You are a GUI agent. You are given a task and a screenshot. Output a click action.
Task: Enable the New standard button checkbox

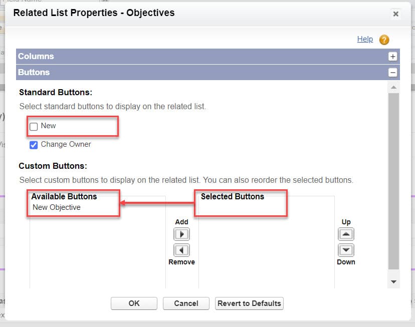click(x=34, y=127)
